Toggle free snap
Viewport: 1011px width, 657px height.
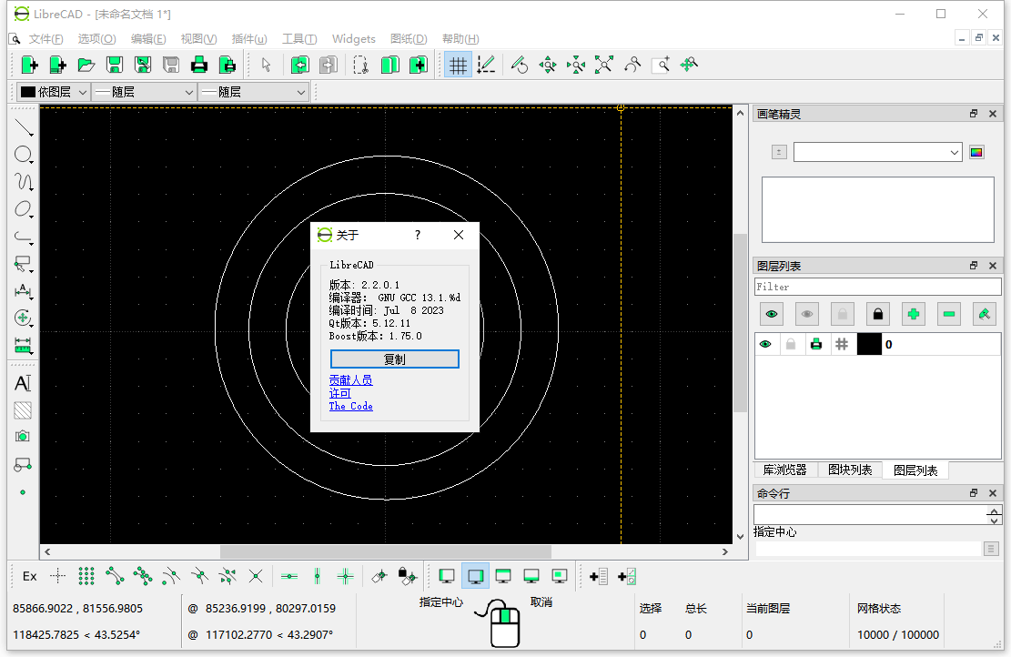coord(58,576)
